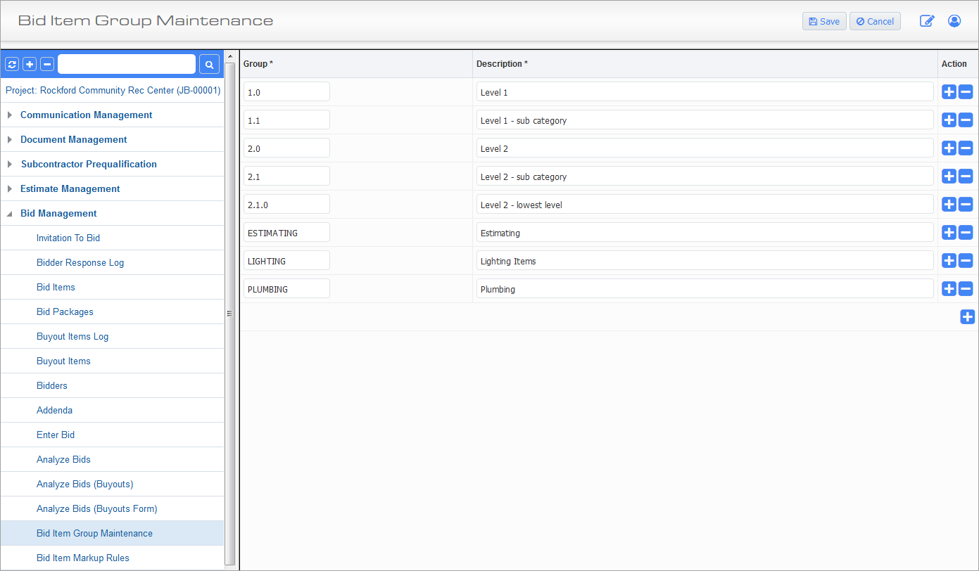Screen dimensions: 979x571
Task: Delete the ESTIMATING group row
Action: pyautogui.click(x=966, y=232)
